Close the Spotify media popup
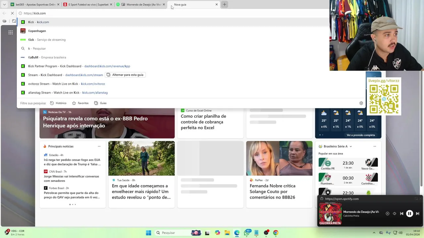The image size is (424, 238). (421, 199)
